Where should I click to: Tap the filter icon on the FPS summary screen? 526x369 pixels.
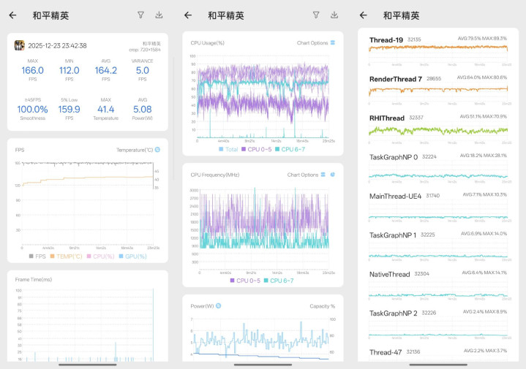click(140, 15)
